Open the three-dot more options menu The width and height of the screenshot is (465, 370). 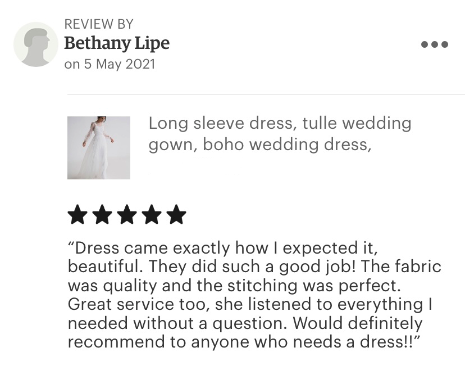click(435, 44)
